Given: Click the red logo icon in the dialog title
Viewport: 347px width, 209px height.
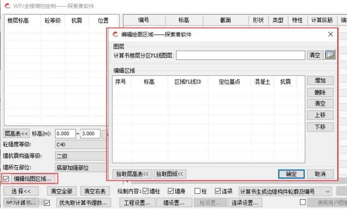Looking at the screenshot, I should point(115,34).
